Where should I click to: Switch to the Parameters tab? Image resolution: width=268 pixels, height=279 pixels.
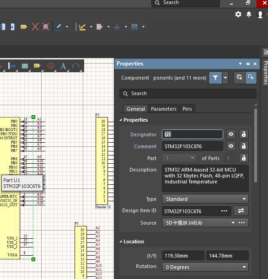point(164,109)
